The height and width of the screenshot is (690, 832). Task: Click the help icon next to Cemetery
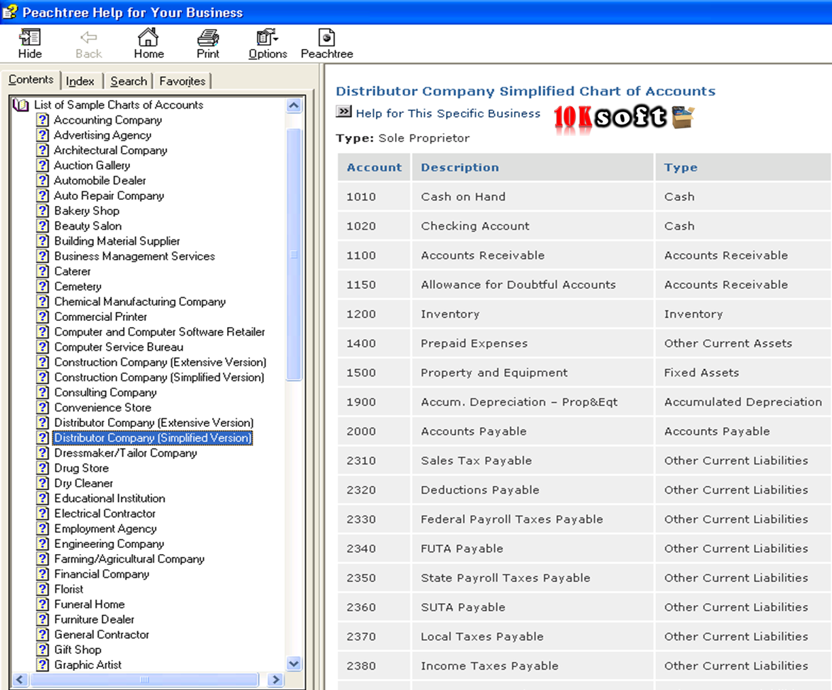click(43, 286)
